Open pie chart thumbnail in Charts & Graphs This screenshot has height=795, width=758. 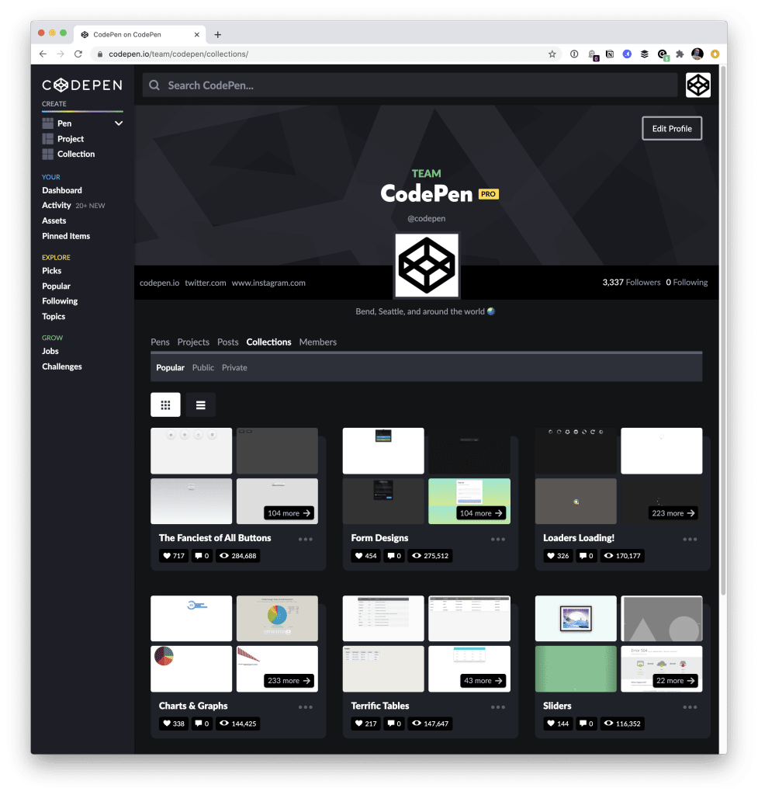277,619
